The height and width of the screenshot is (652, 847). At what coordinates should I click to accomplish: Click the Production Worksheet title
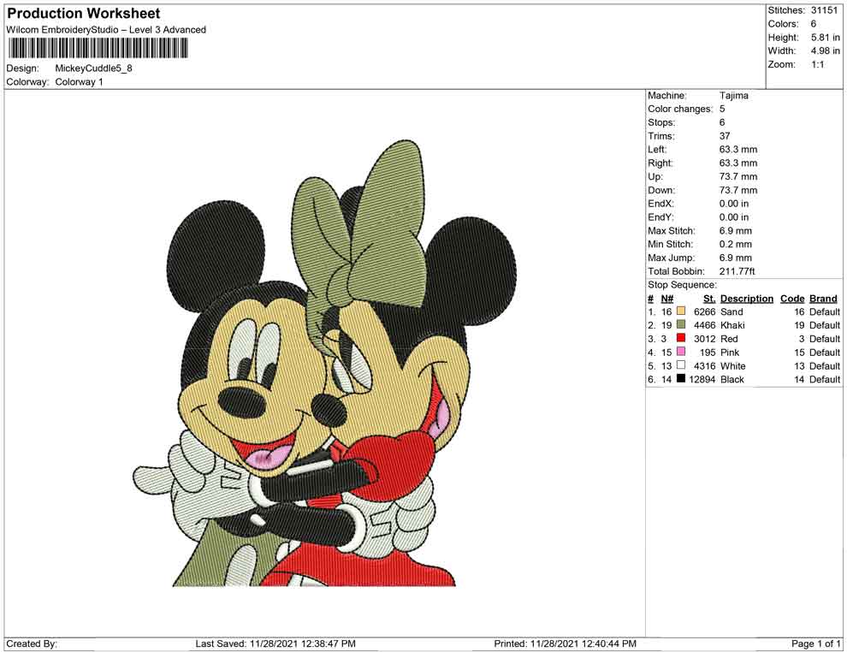pos(83,14)
